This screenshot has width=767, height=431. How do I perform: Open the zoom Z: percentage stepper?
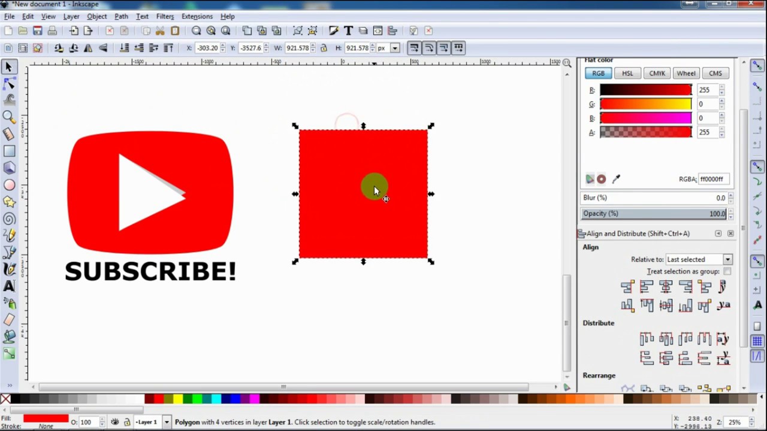(x=753, y=422)
